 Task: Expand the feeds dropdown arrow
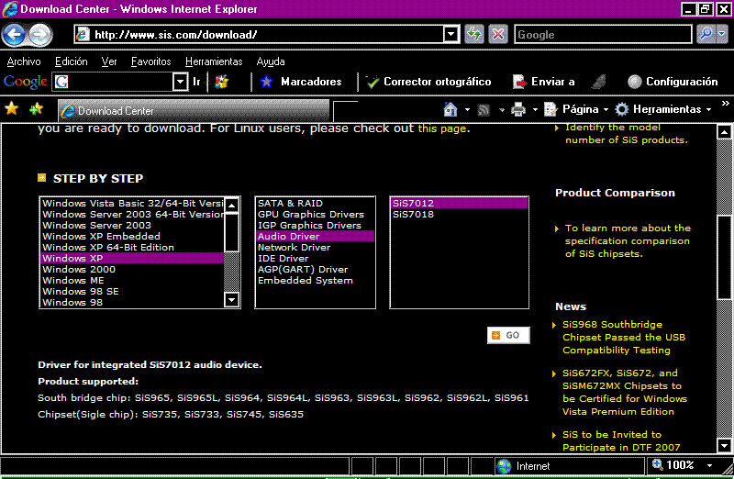click(502, 110)
